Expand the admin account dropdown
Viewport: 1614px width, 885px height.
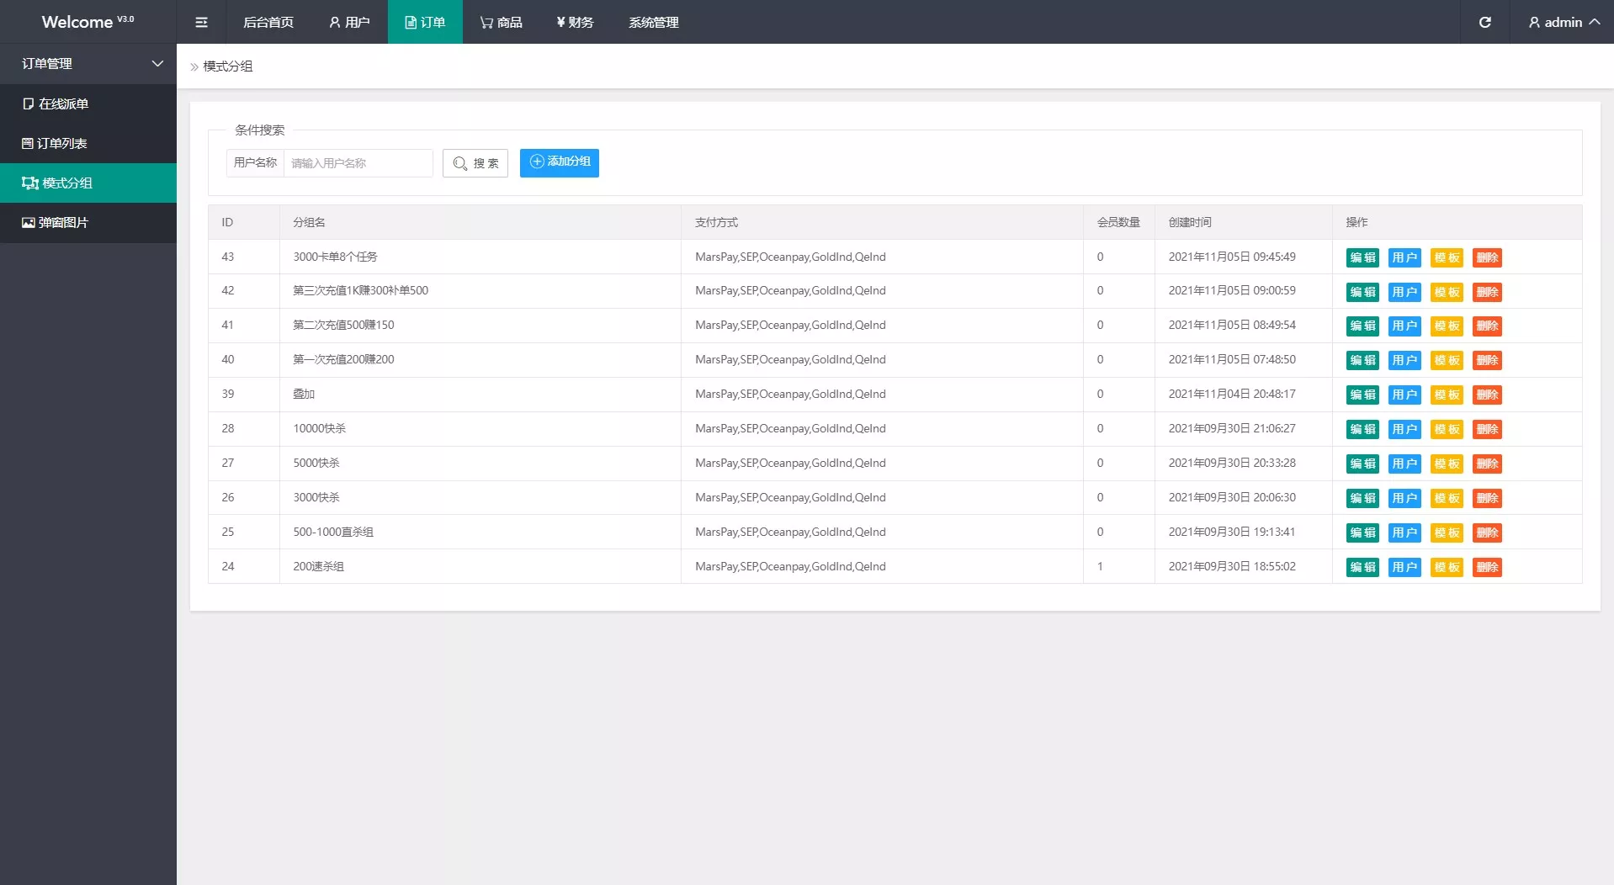1564,22
